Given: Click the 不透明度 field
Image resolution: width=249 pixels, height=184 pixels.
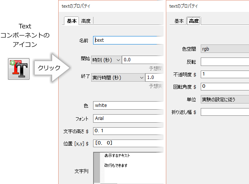Looking at the screenshot, I should click(x=225, y=74).
